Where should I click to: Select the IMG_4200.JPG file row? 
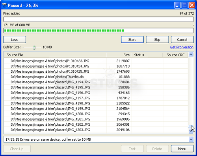(96, 114)
